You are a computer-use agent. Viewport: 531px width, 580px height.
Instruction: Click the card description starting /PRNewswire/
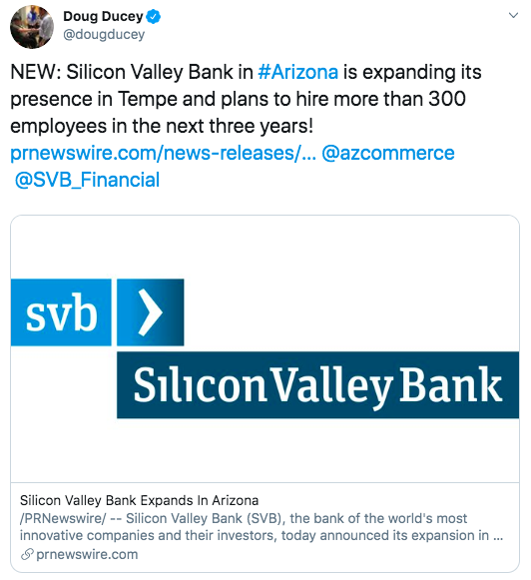[262, 527]
